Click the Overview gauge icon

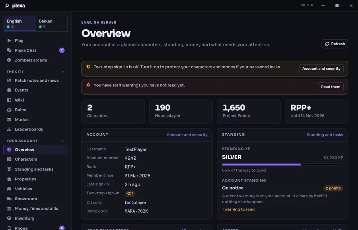click(9, 149)
